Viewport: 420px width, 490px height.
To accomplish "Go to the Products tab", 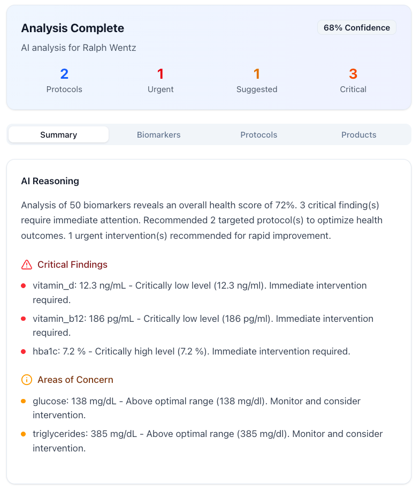I will click(358, 135).
